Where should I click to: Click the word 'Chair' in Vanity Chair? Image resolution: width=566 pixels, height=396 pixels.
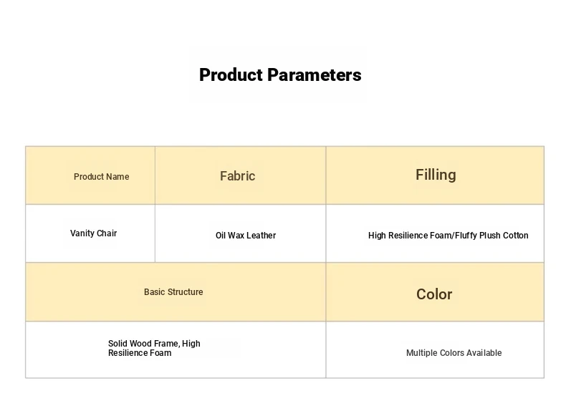coord(106,233)
